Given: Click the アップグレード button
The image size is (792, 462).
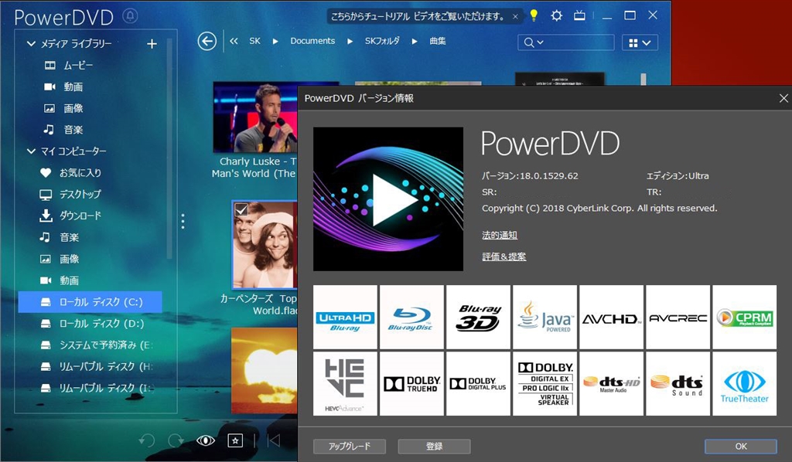Looking at the screenshot, I should click(350, 447).
